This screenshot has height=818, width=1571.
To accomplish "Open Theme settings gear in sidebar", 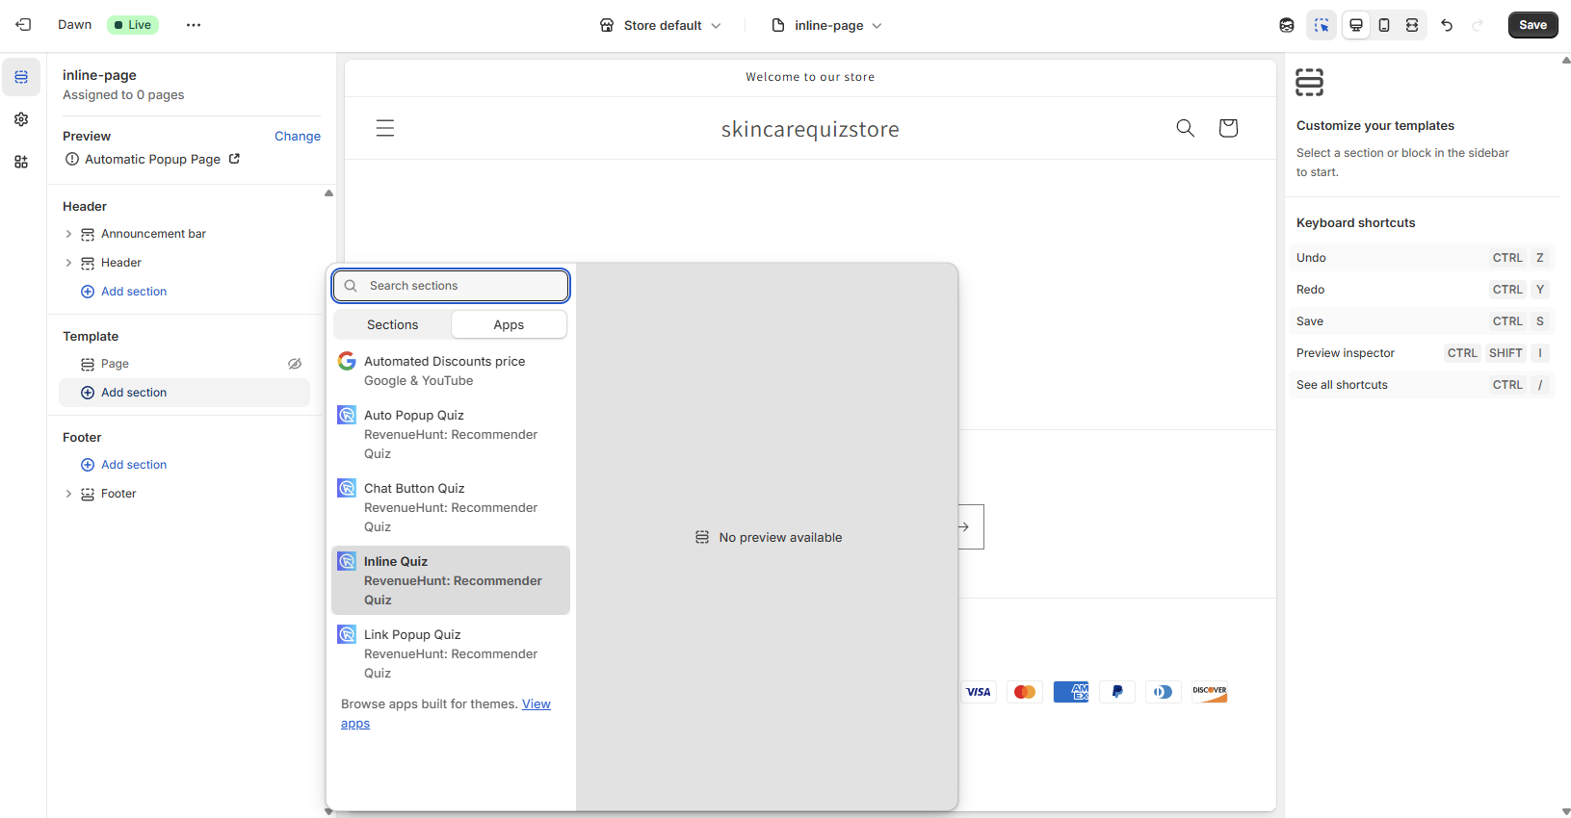I will point(21,119).
